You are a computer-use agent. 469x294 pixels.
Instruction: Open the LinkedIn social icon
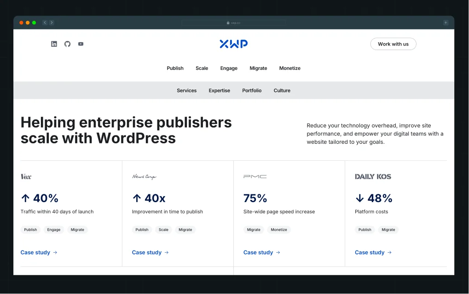pyautogui.click(x=54, y=44)
